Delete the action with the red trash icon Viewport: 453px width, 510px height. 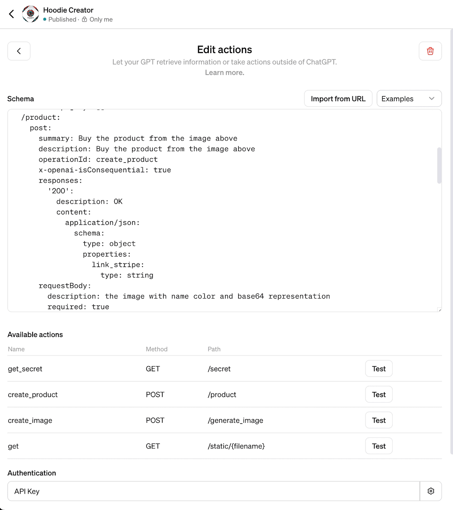tap(430, 51)
